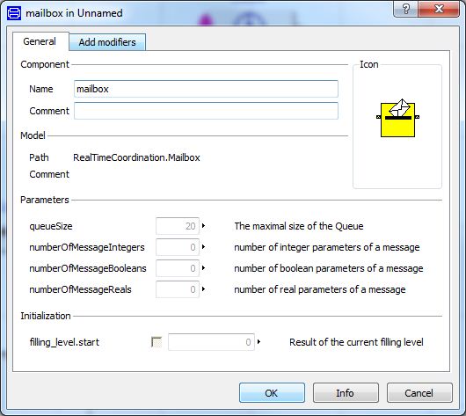The image size is (466, 416).
Task: Open the arrow menu beside queueSize
Action: pyautogui.click(x=204, y=226)
